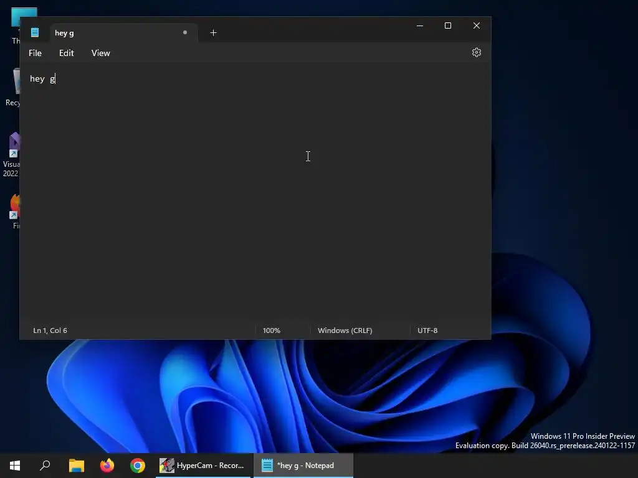Click the UTF-8 encoding indicator
Viewport: 638px width, 478px height.
(x=427, y=330)
